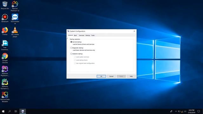Select the Diagnostic startup option
The image size is (203, 114).
[71, 48]
